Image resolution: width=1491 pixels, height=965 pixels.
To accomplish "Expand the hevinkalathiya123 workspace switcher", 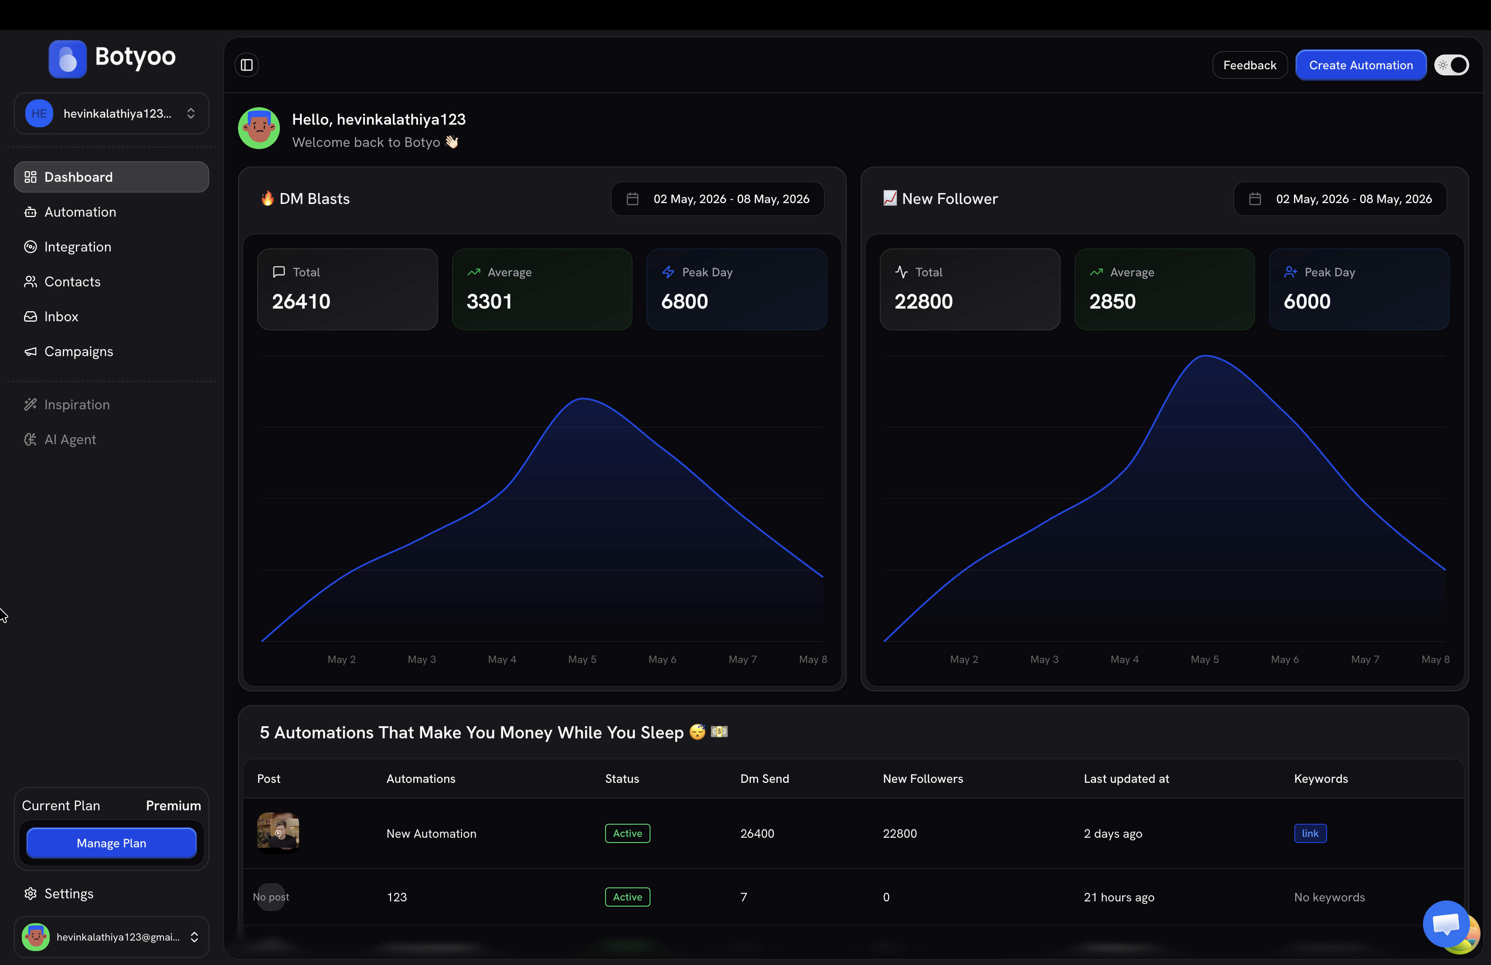I will (x=112, y=113).
